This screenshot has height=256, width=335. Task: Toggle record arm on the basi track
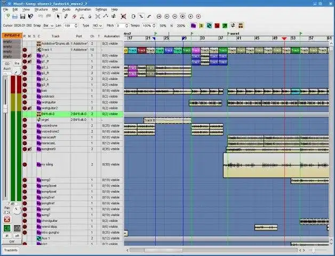[25, 91]
